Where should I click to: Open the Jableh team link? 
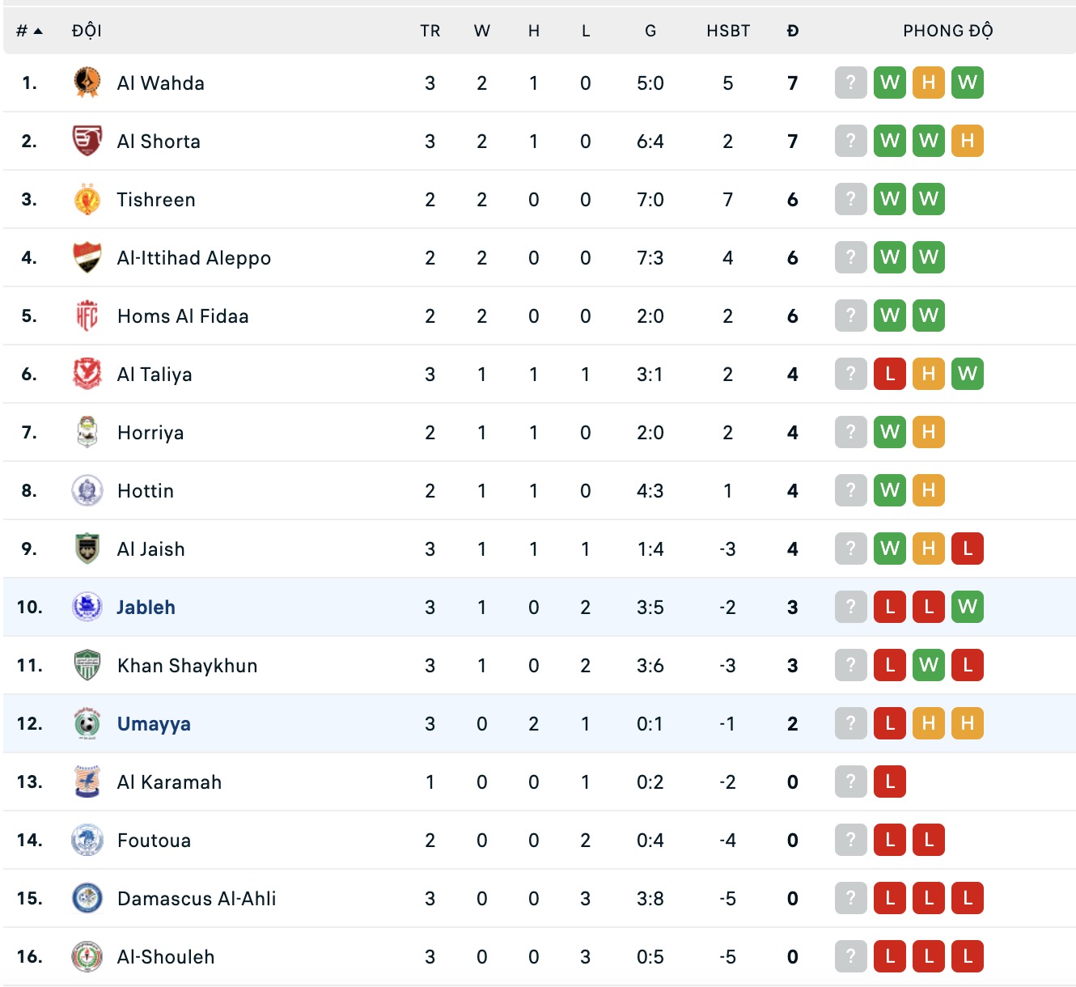pos(146,607)
